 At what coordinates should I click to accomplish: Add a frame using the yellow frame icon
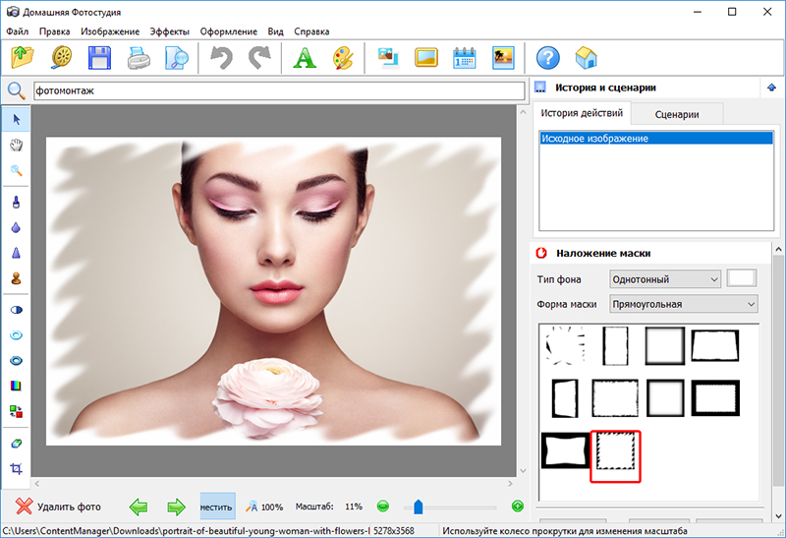(x=426, y=58)
